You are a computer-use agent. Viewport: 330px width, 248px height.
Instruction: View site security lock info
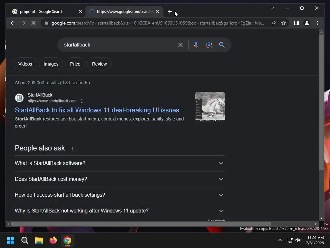point(46,23)
